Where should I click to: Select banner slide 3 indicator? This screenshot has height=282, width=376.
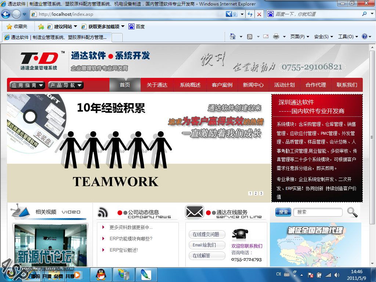point(261,193)
